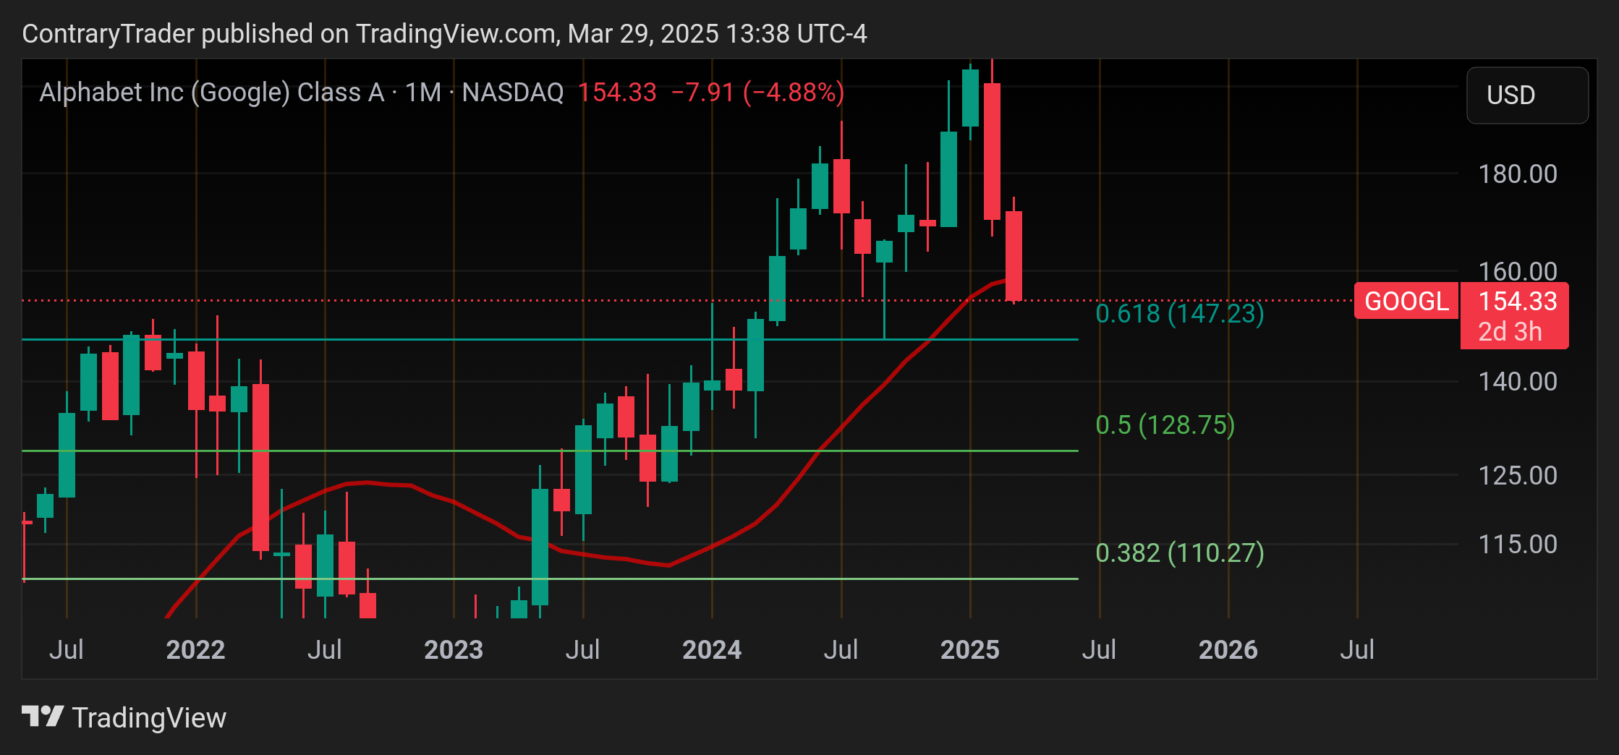Click the 160.00 price axis label
Viewport: 1619px width, 755px height.
[1517, 271]
